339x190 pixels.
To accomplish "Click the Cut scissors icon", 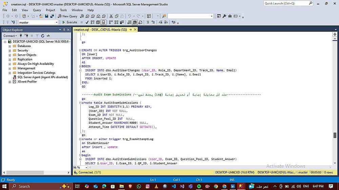I will [x=111, y=16].
